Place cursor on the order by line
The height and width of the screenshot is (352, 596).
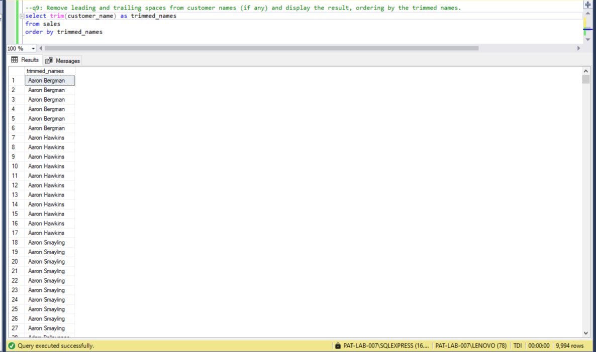pyautogui.click(x=64, y=32)
